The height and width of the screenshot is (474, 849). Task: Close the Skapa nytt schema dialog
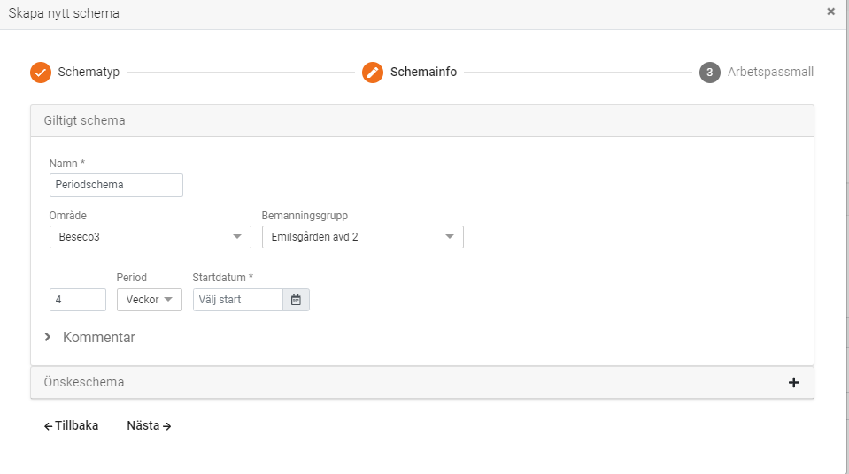[x=830, y=12]
